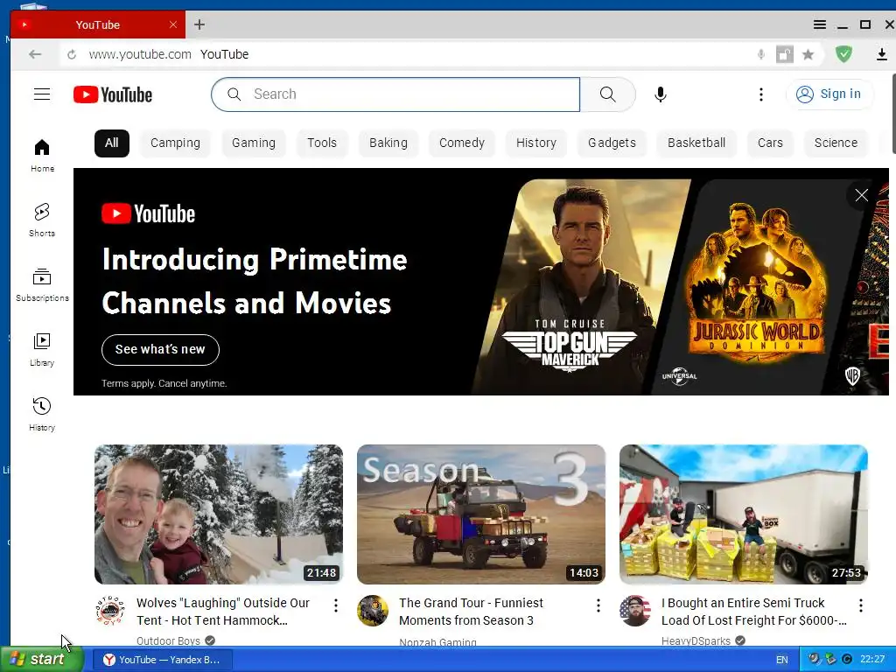
Task: Open options menu for Wolves Laughing video
Action: tap(336, 605)
